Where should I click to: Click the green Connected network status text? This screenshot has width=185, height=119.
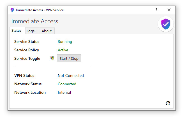pyautogui.click(x=67, y=84)
